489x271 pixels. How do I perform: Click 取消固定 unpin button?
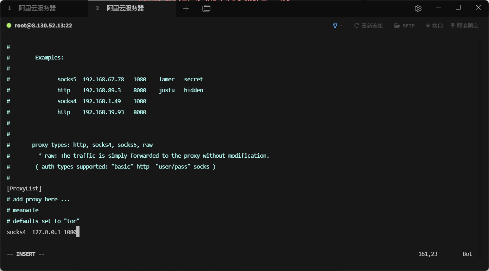click(464, 26)
